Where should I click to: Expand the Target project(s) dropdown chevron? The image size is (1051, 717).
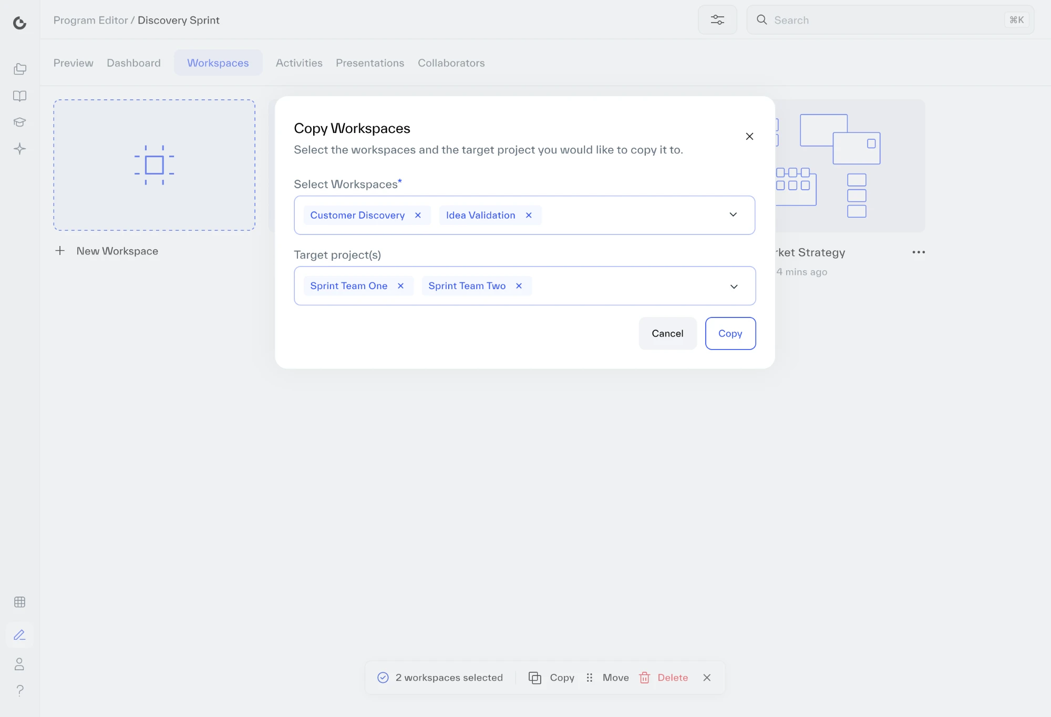[x=734, y=286]
